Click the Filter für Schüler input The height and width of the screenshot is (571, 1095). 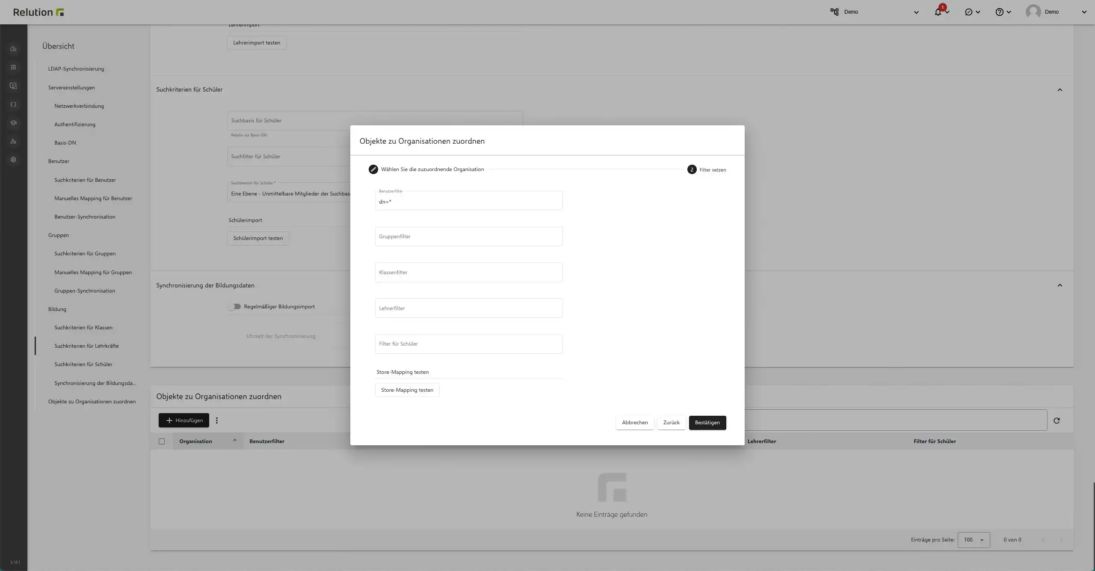tap(469, 344)
